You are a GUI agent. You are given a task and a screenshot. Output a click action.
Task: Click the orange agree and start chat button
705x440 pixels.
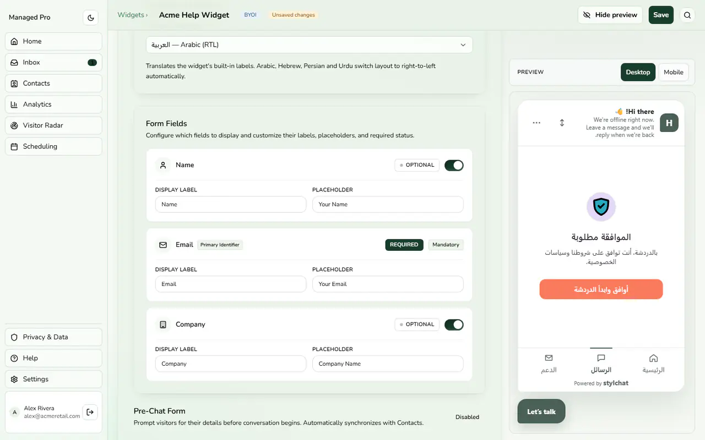(601, 289)
